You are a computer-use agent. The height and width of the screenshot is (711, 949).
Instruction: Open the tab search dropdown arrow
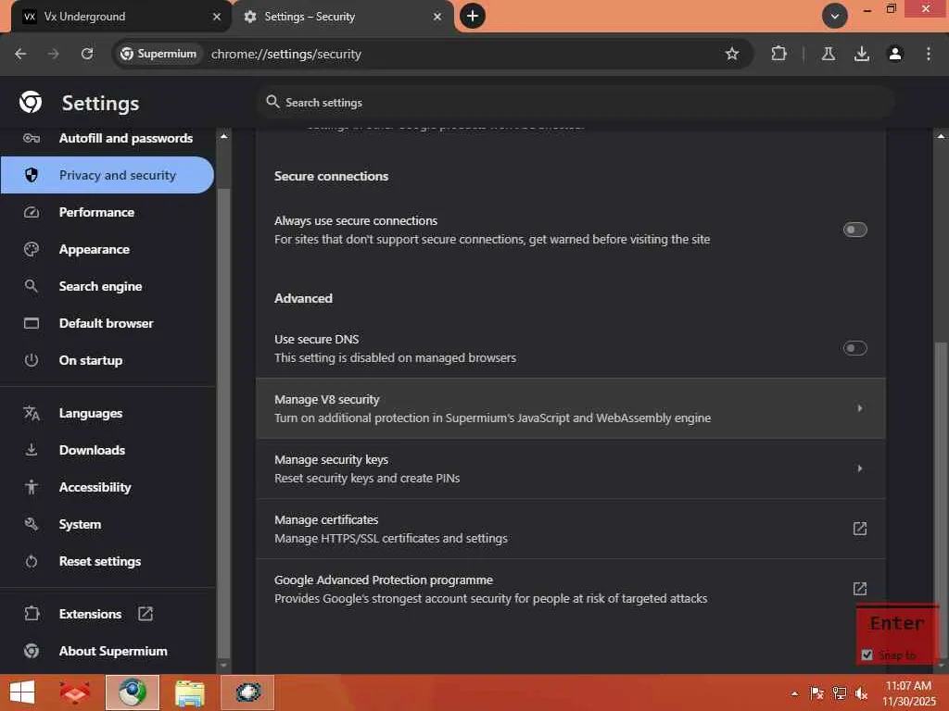pos(834,16)
